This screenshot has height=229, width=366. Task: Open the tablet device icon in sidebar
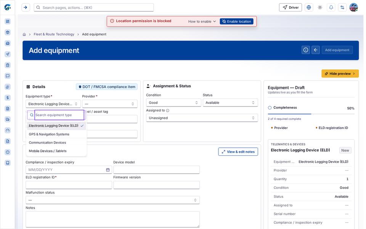pyautogui.click(x=8, y=163)
